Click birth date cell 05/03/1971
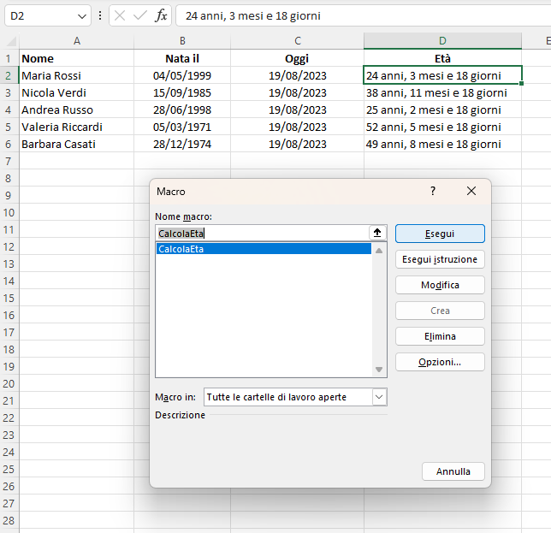The height and width of the screenshot is (533, 551). [182, 127]
